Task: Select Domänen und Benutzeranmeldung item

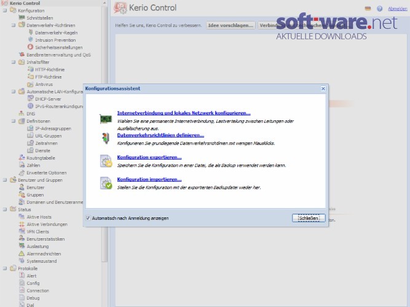Action: click(55, 202)
